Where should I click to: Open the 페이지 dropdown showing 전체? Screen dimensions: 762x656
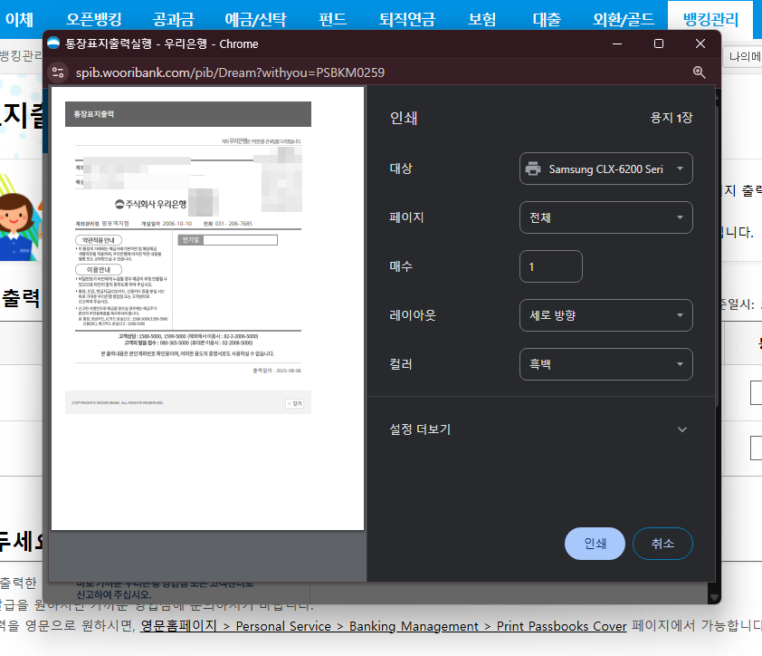[605, 217]
